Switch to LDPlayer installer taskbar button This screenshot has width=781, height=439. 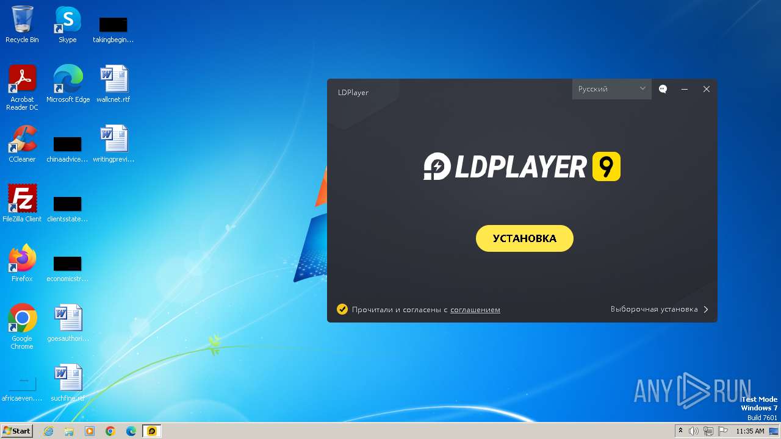coord(152,431)
